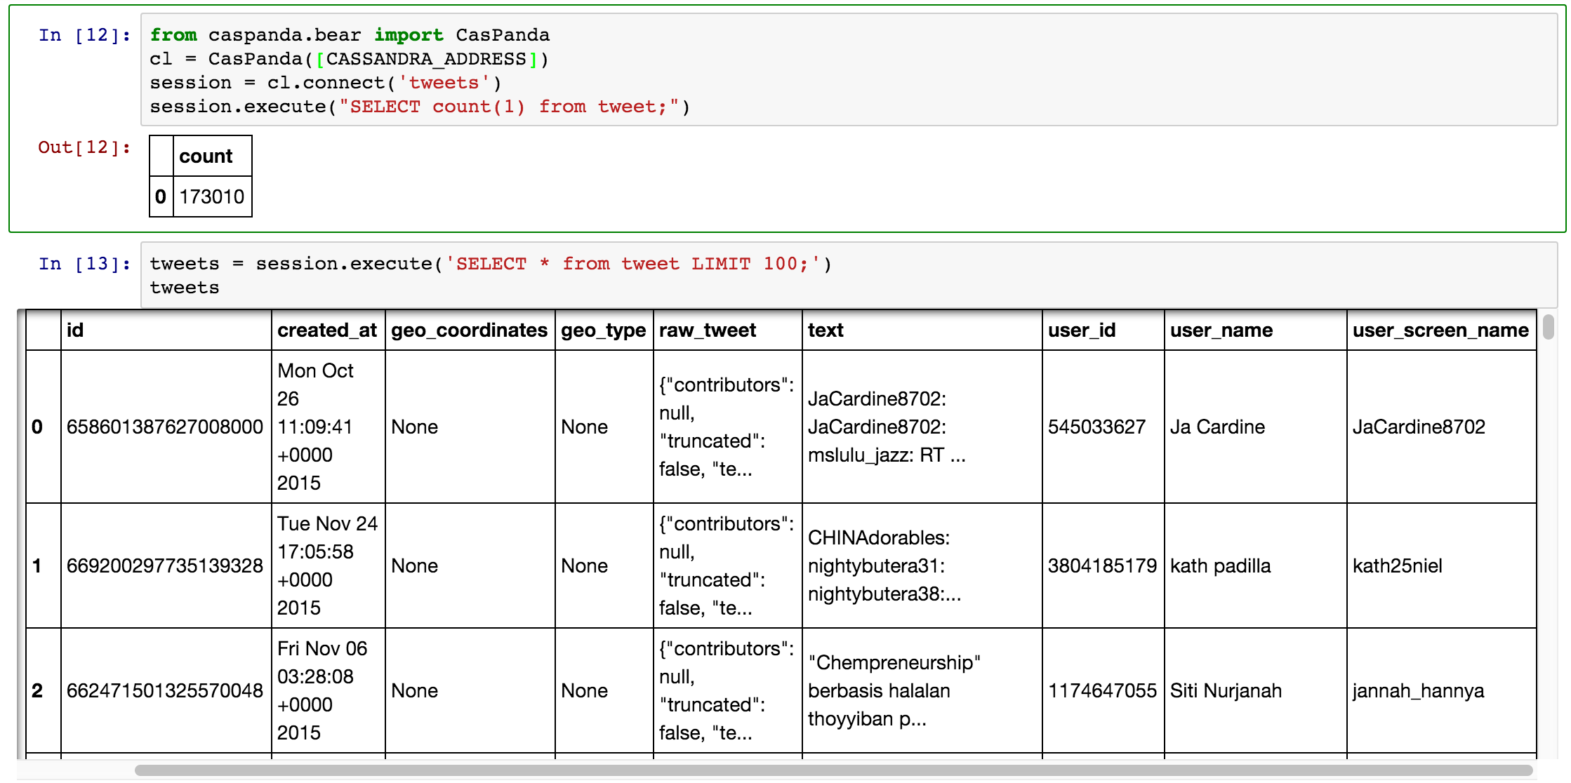The image size is (1571, 783).
Task: Click the user name 'Siti Nurjanah'
Action: (1226, 690)
